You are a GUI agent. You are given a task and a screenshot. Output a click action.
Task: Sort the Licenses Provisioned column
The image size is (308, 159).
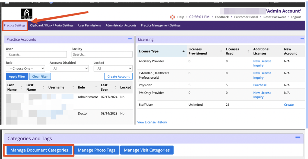click(x=221, y=51)
